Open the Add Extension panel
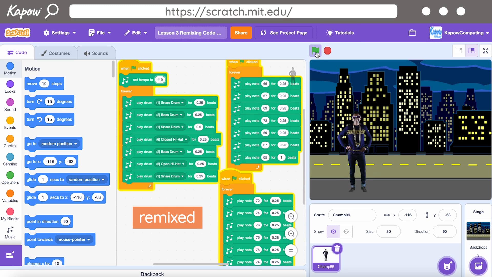The width and height of the screenshot is (492, 277). [x=10, y=255]
